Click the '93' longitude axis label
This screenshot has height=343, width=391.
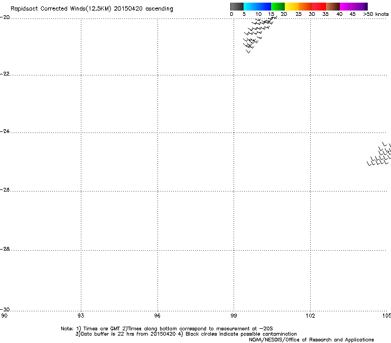click(81, 316)
